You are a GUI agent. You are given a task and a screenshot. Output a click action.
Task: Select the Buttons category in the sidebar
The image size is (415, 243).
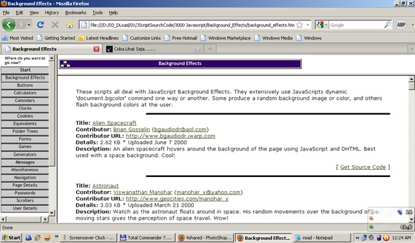pyautogui.click(x=25, y=86)
